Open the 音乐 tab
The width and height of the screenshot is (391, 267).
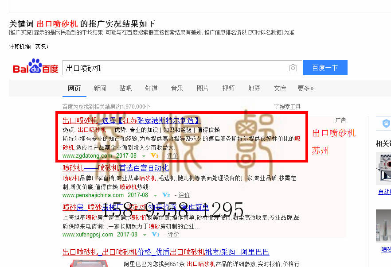point(177,88)
